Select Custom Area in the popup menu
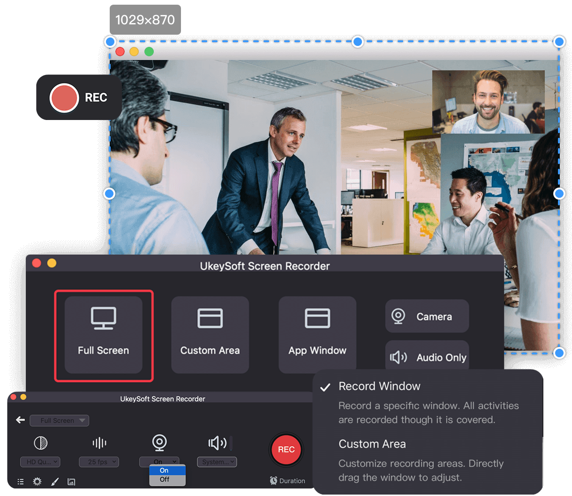Screen dimensions: 572x496 tap(372, 444)
